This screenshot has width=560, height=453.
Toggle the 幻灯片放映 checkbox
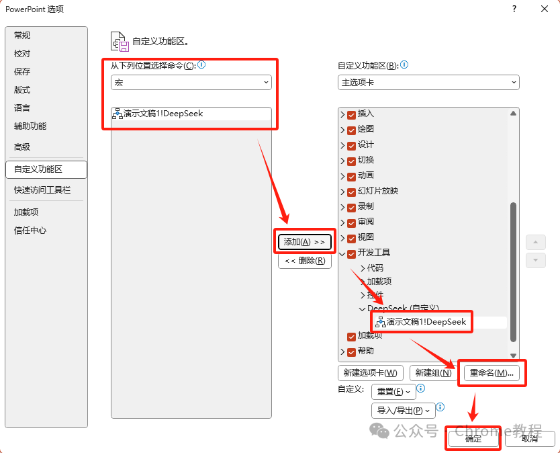(x=351, y=192)
